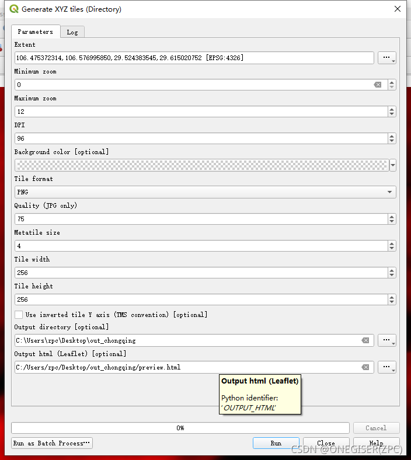Focus the Maximum zoom field showing 12
The height and width of the screenshot is (460, 411).
click(201, 111)
